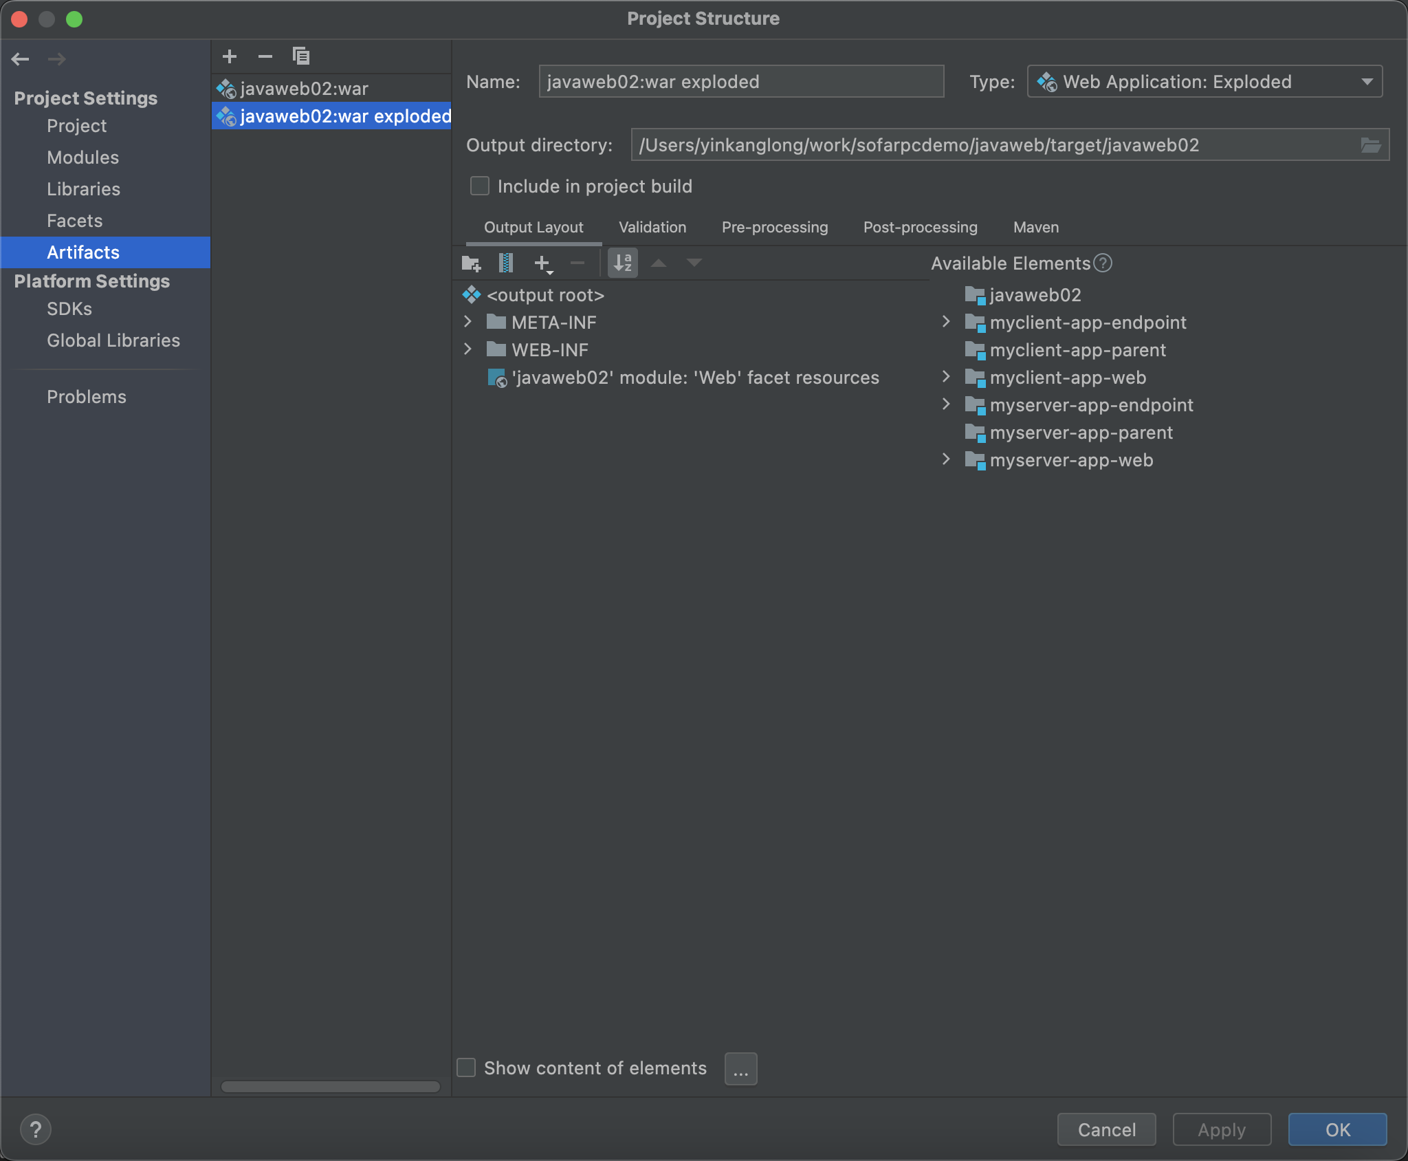Click the remove artifact minus icon
Viewport: 1408px width, 1161px height.
(x=265, y=56)
